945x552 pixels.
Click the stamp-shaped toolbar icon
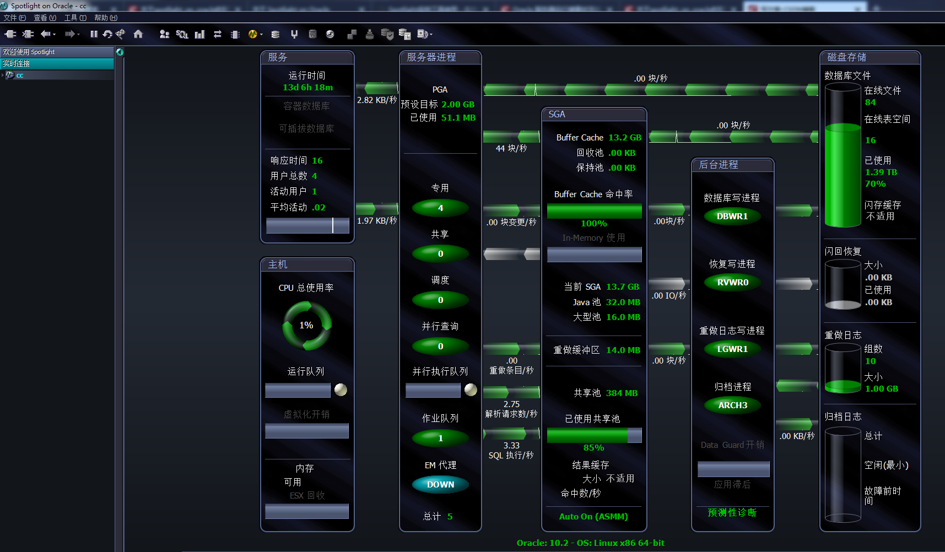click(370, 34)
